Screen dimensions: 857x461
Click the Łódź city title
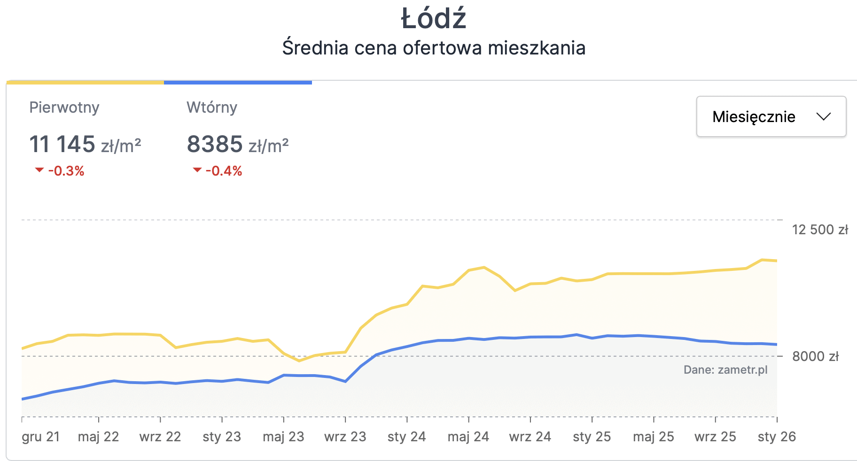(x=433, y=19)
